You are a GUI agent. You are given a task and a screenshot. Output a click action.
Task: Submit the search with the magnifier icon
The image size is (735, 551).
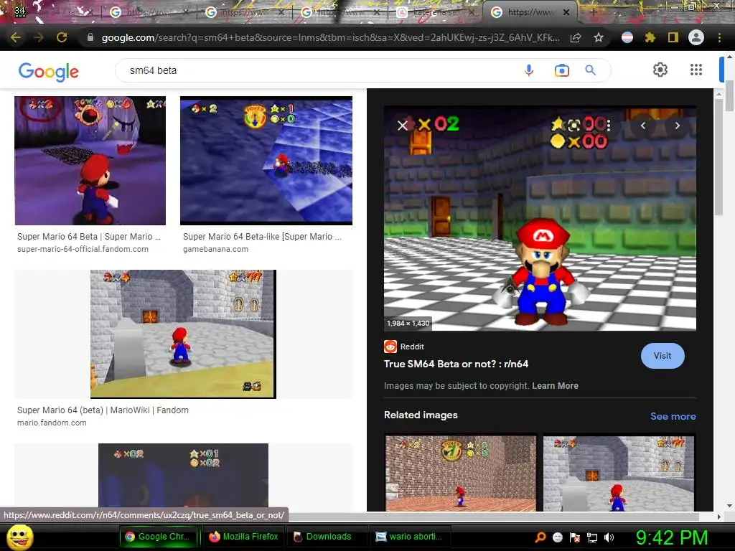pos(590,70)
